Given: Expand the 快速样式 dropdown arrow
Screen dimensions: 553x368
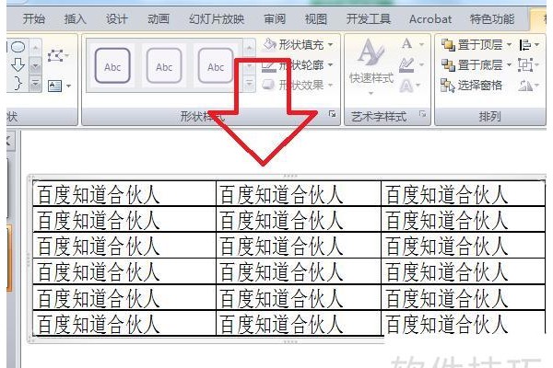Looking at the screenshot, I should click(371, 93).
